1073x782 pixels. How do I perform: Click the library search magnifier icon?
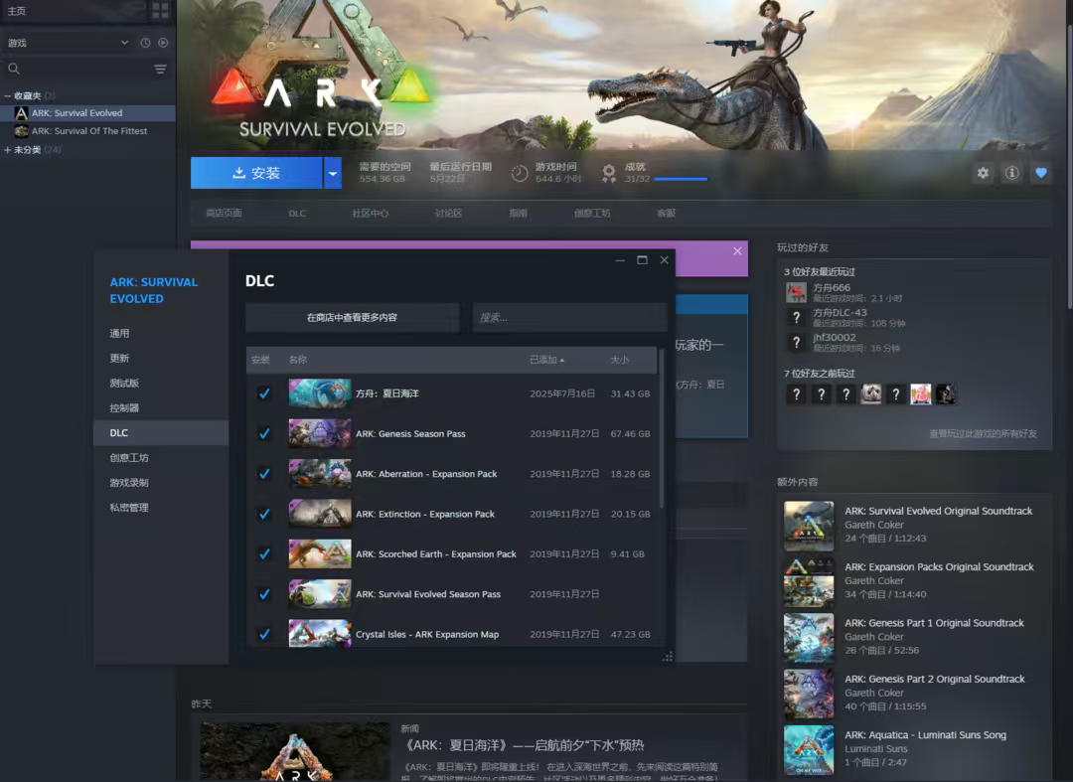14,69
